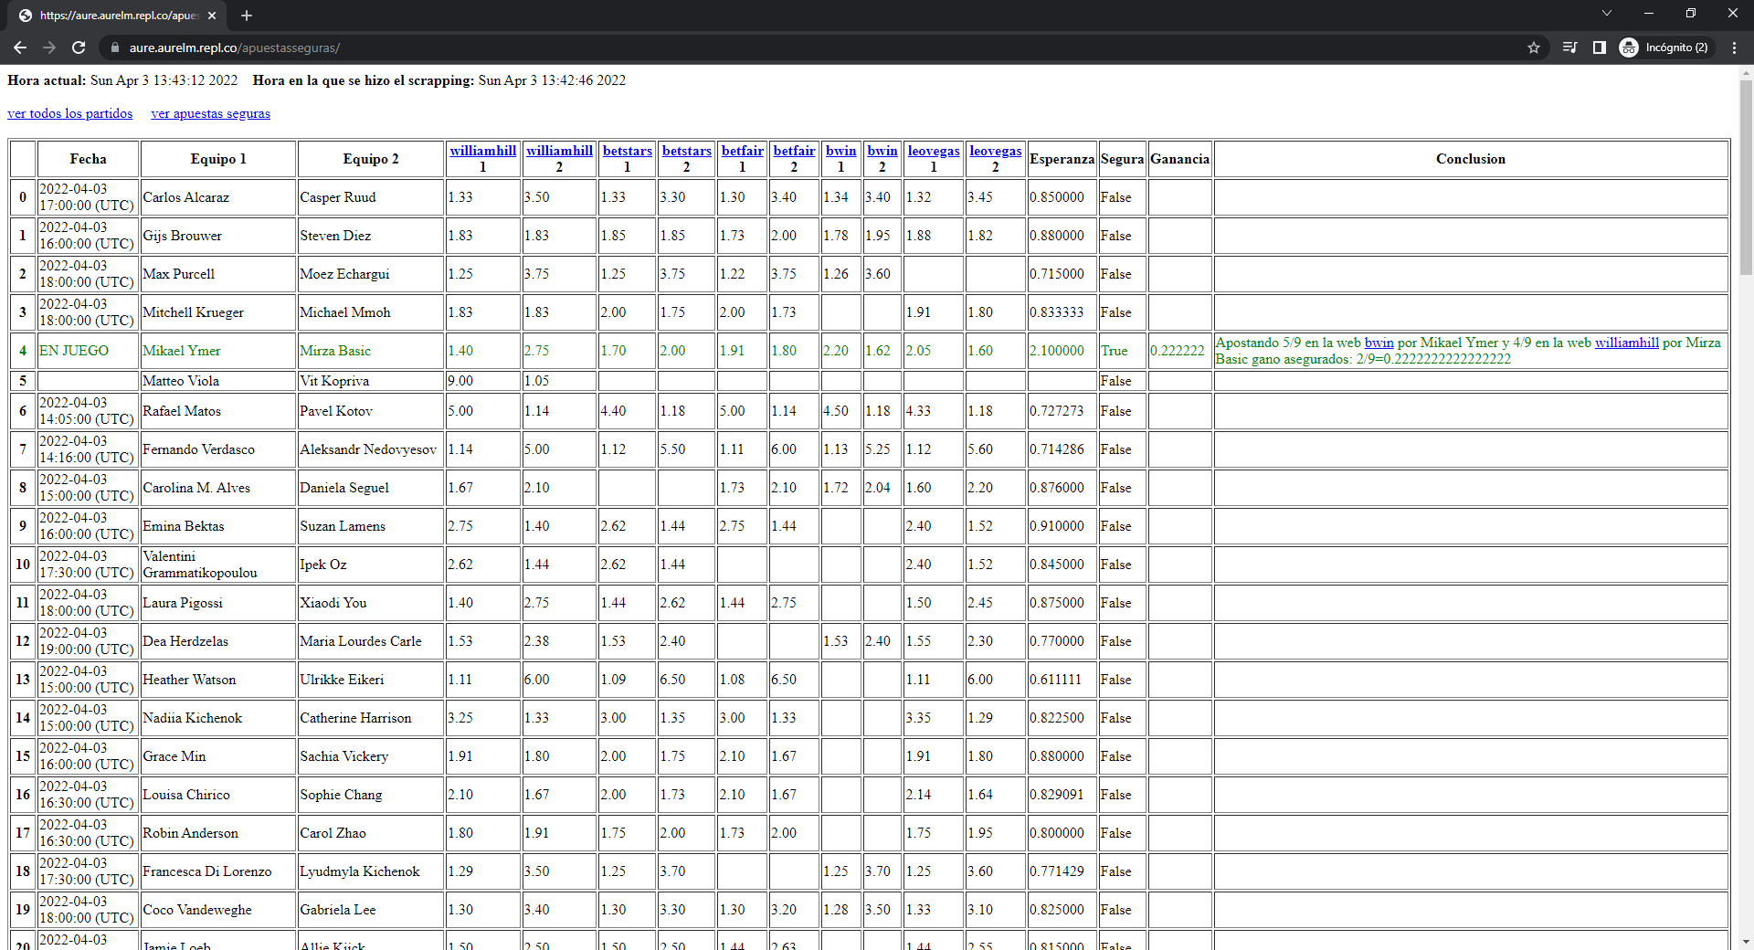Toggle the browser side panel icon
The width and height of the screenshot is (1754, 950).
1600,47
